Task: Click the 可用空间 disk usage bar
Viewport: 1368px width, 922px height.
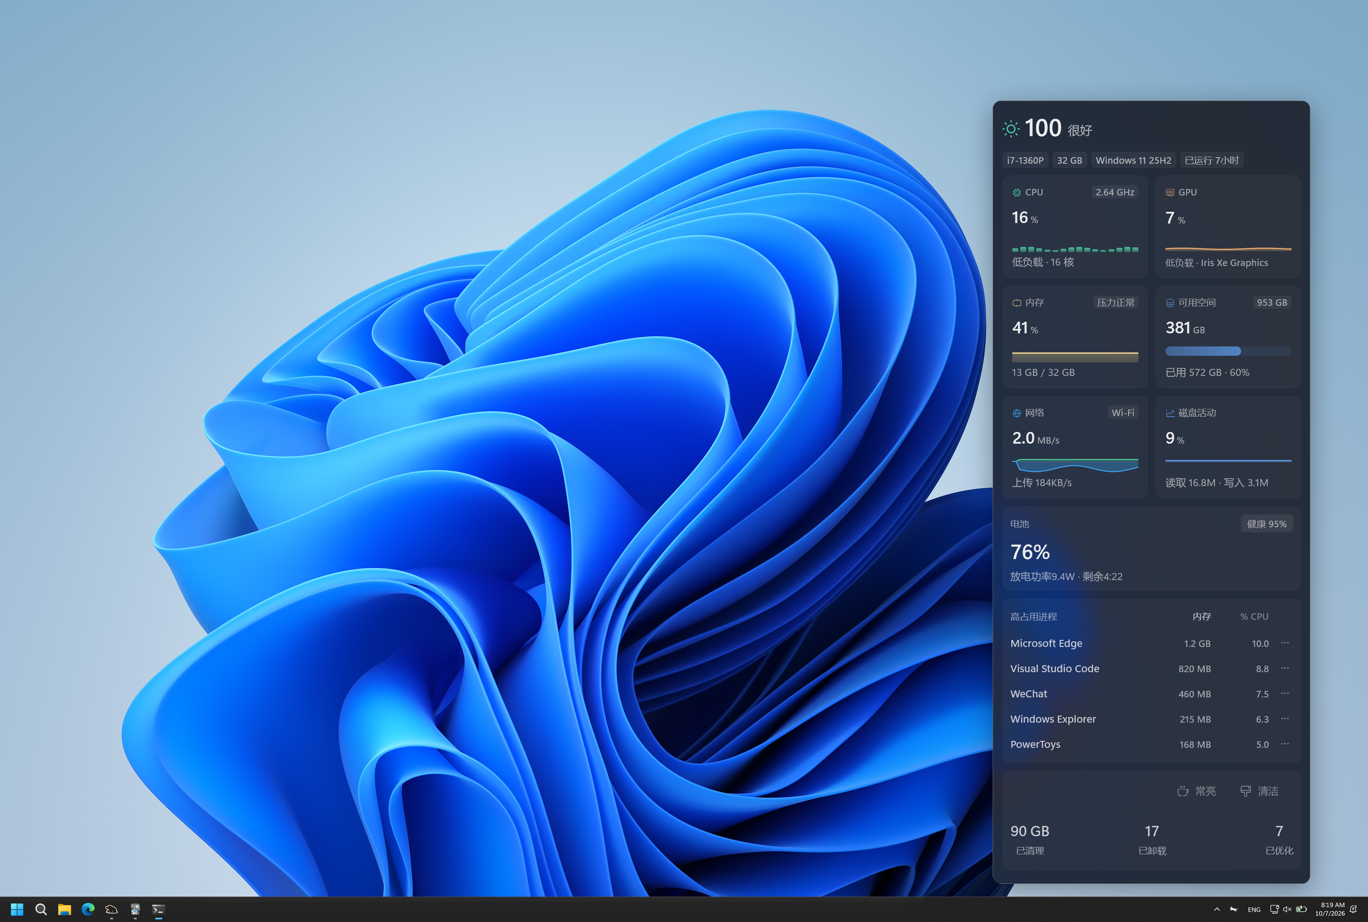Action: click(1228, 351)
